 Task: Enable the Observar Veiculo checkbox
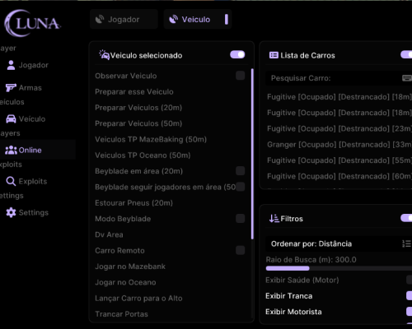[x=241, y=76]
